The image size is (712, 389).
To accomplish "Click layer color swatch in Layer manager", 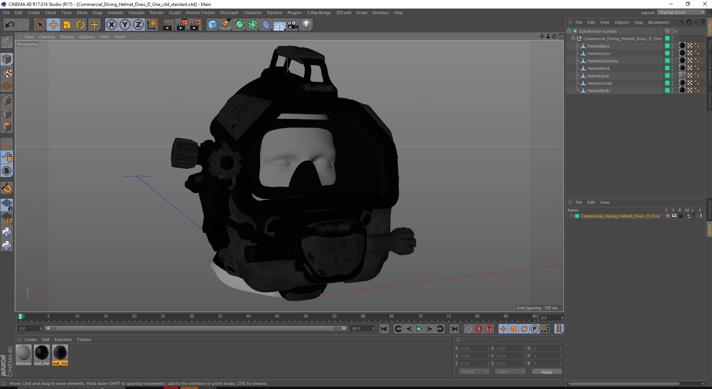I will pyautogui.click(x=577, y=216).
